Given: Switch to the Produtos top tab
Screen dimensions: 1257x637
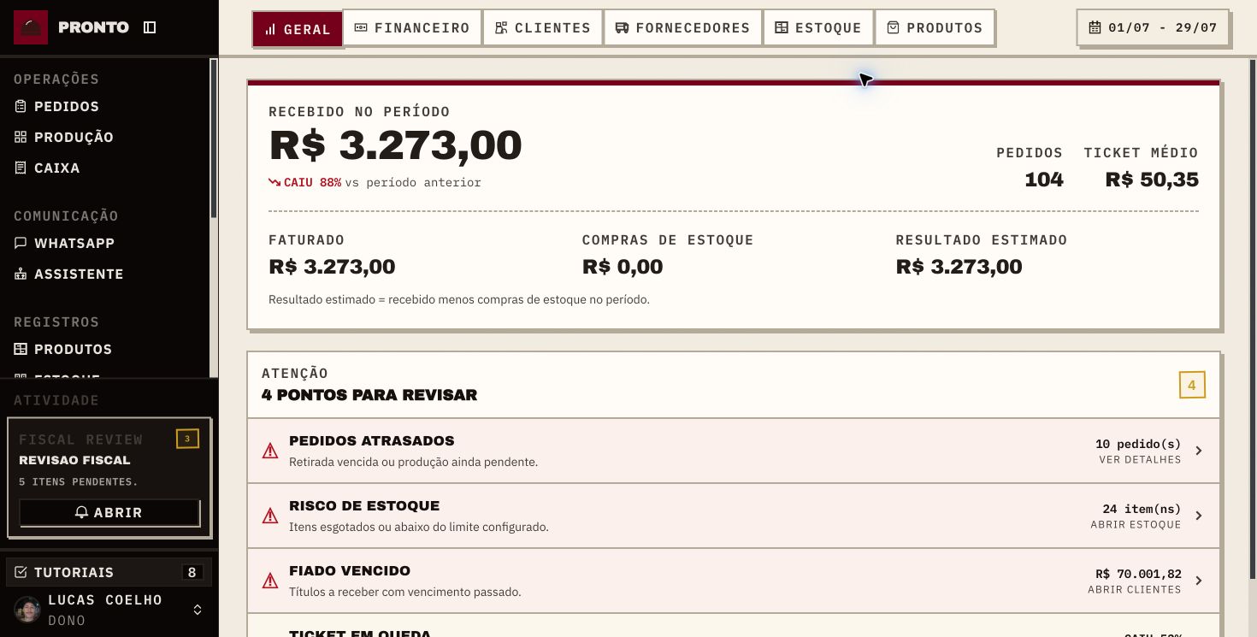Looking at the screenshot, I should click(x=935, y=28).
